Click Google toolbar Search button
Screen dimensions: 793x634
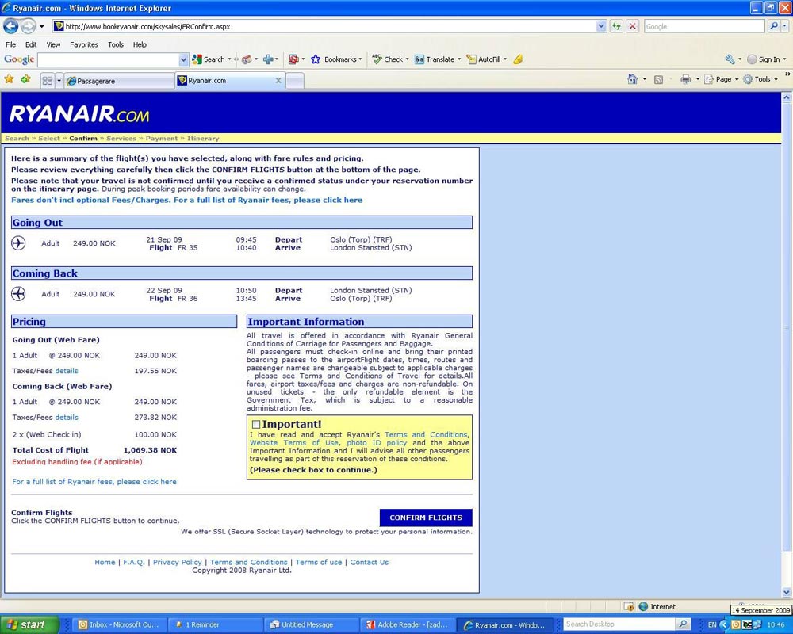(x=209, y=59)
